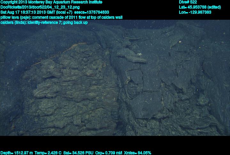Click the Lon= -129.987383 reading
This screenshot has height=155, width=230.
click(195, 12)
